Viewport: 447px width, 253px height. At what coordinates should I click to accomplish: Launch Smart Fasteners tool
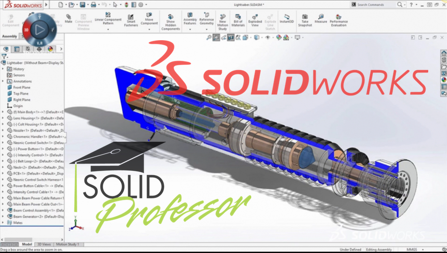(x=131, y=20)
